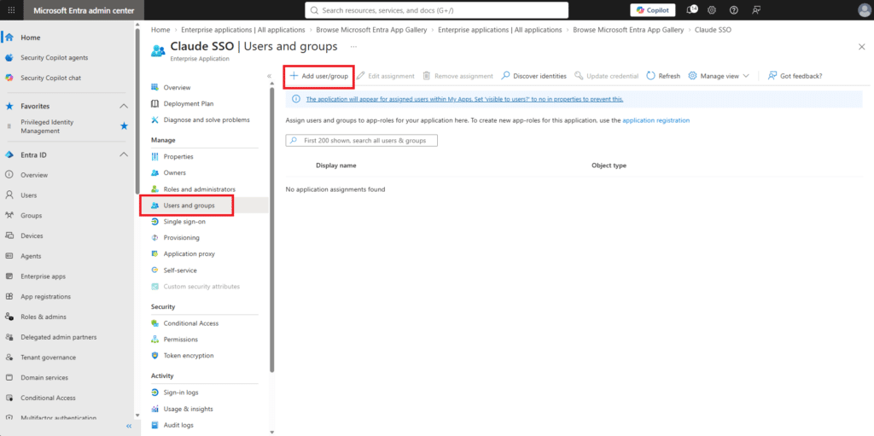Refresh the assignments list
Screen dimensions: 874x436
click(663, 76)
